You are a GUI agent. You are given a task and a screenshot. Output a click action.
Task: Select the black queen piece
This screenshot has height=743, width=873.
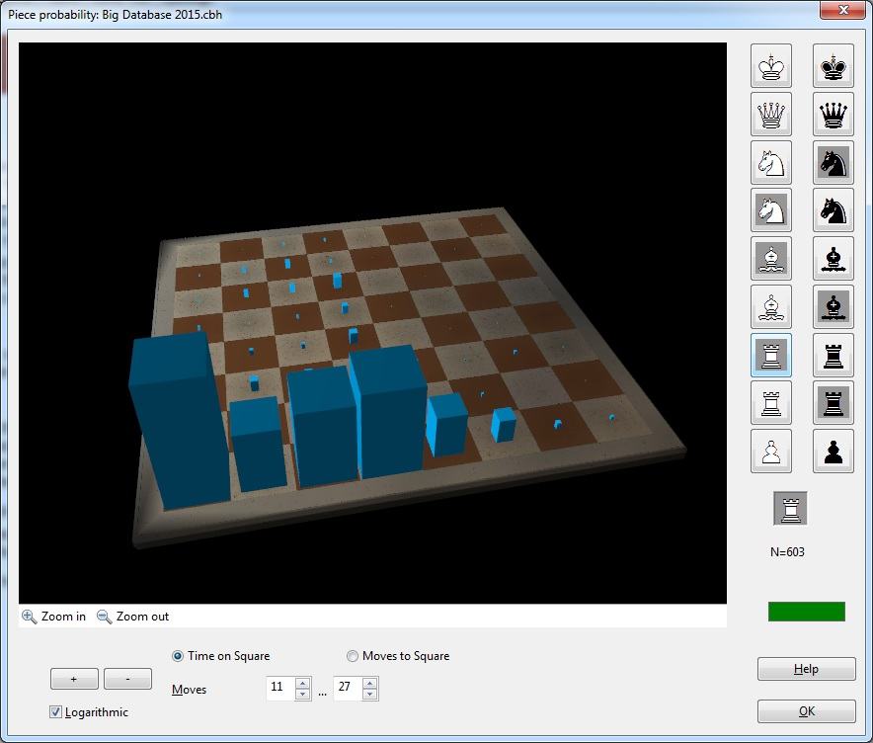click(833, 116)
